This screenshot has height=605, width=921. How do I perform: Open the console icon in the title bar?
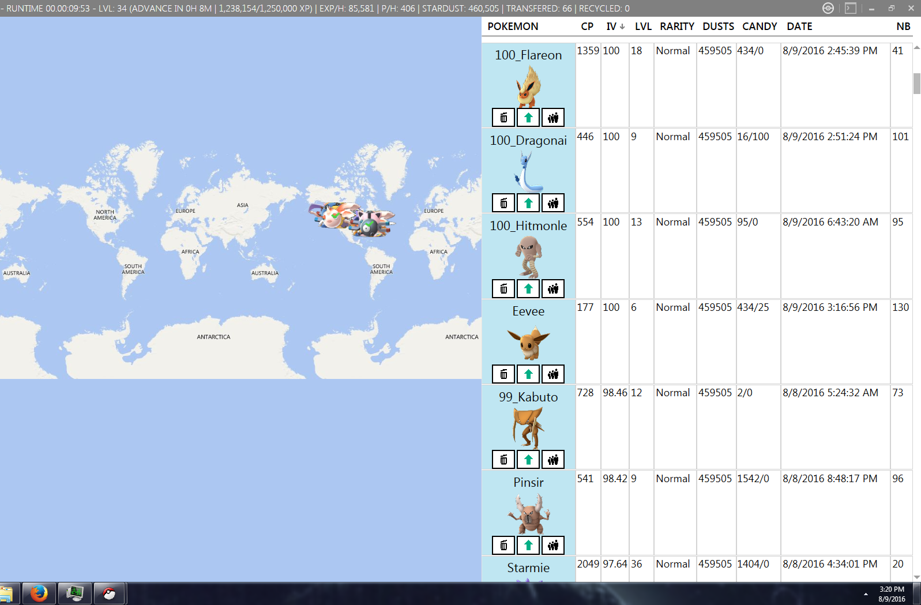click(x=851, y=8)
